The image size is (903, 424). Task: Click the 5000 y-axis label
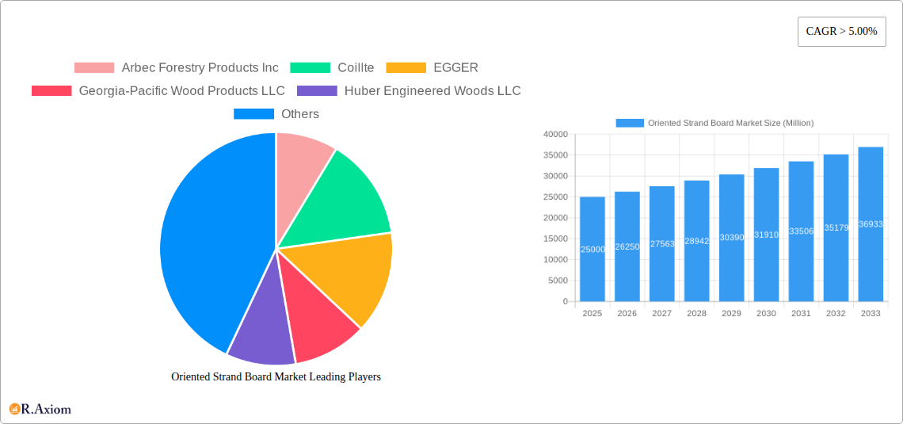click(558, 281)
